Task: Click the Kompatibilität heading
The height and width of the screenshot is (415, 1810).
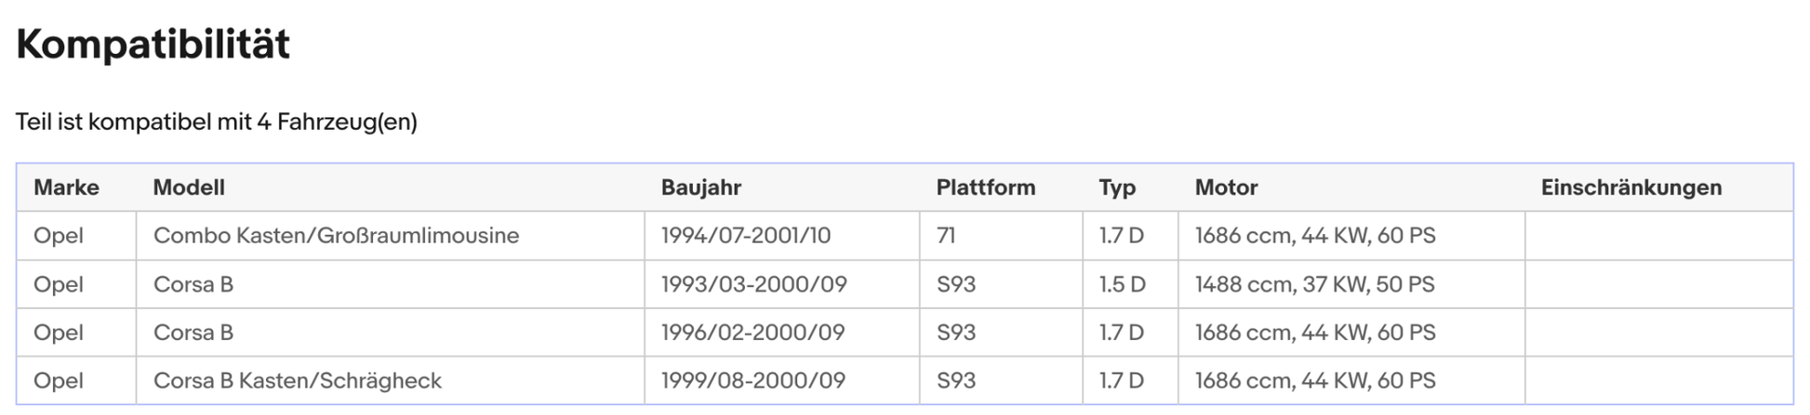Action: pos(153,44)
